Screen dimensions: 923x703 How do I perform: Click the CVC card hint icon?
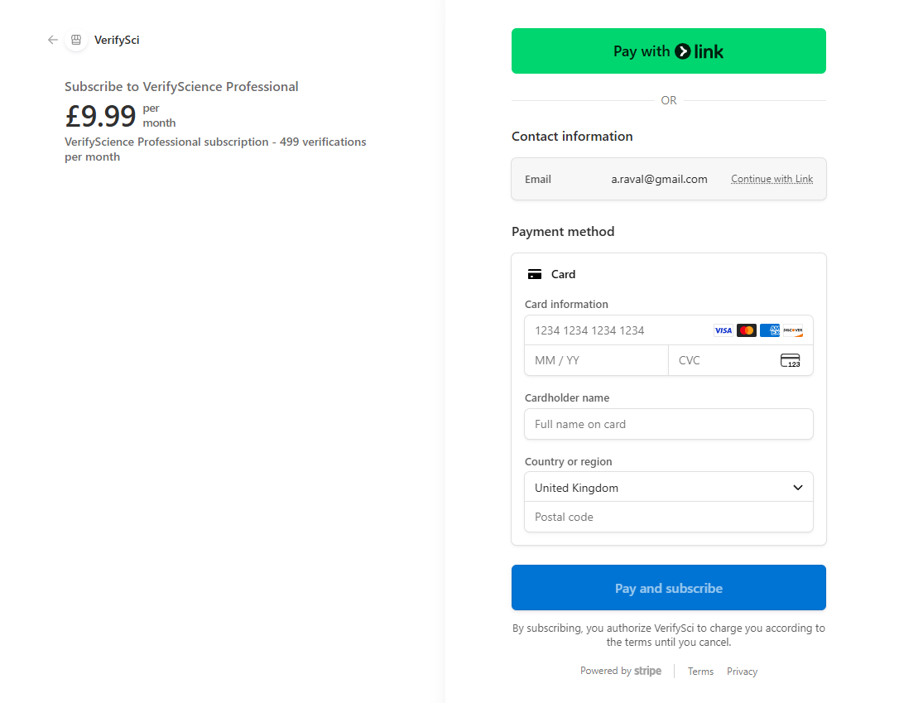[790, 360]
